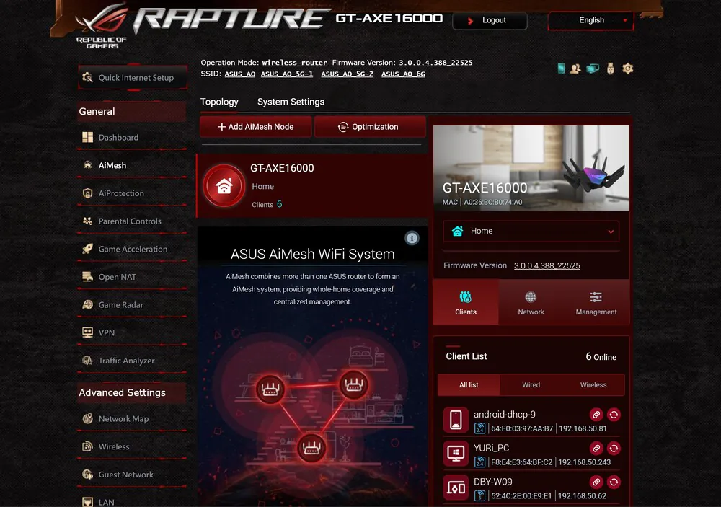Open Traffic Analyzer icon

point(87,361)
